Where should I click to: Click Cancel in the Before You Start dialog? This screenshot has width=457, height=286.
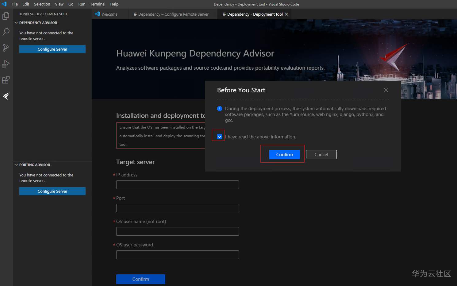(321, 155)
